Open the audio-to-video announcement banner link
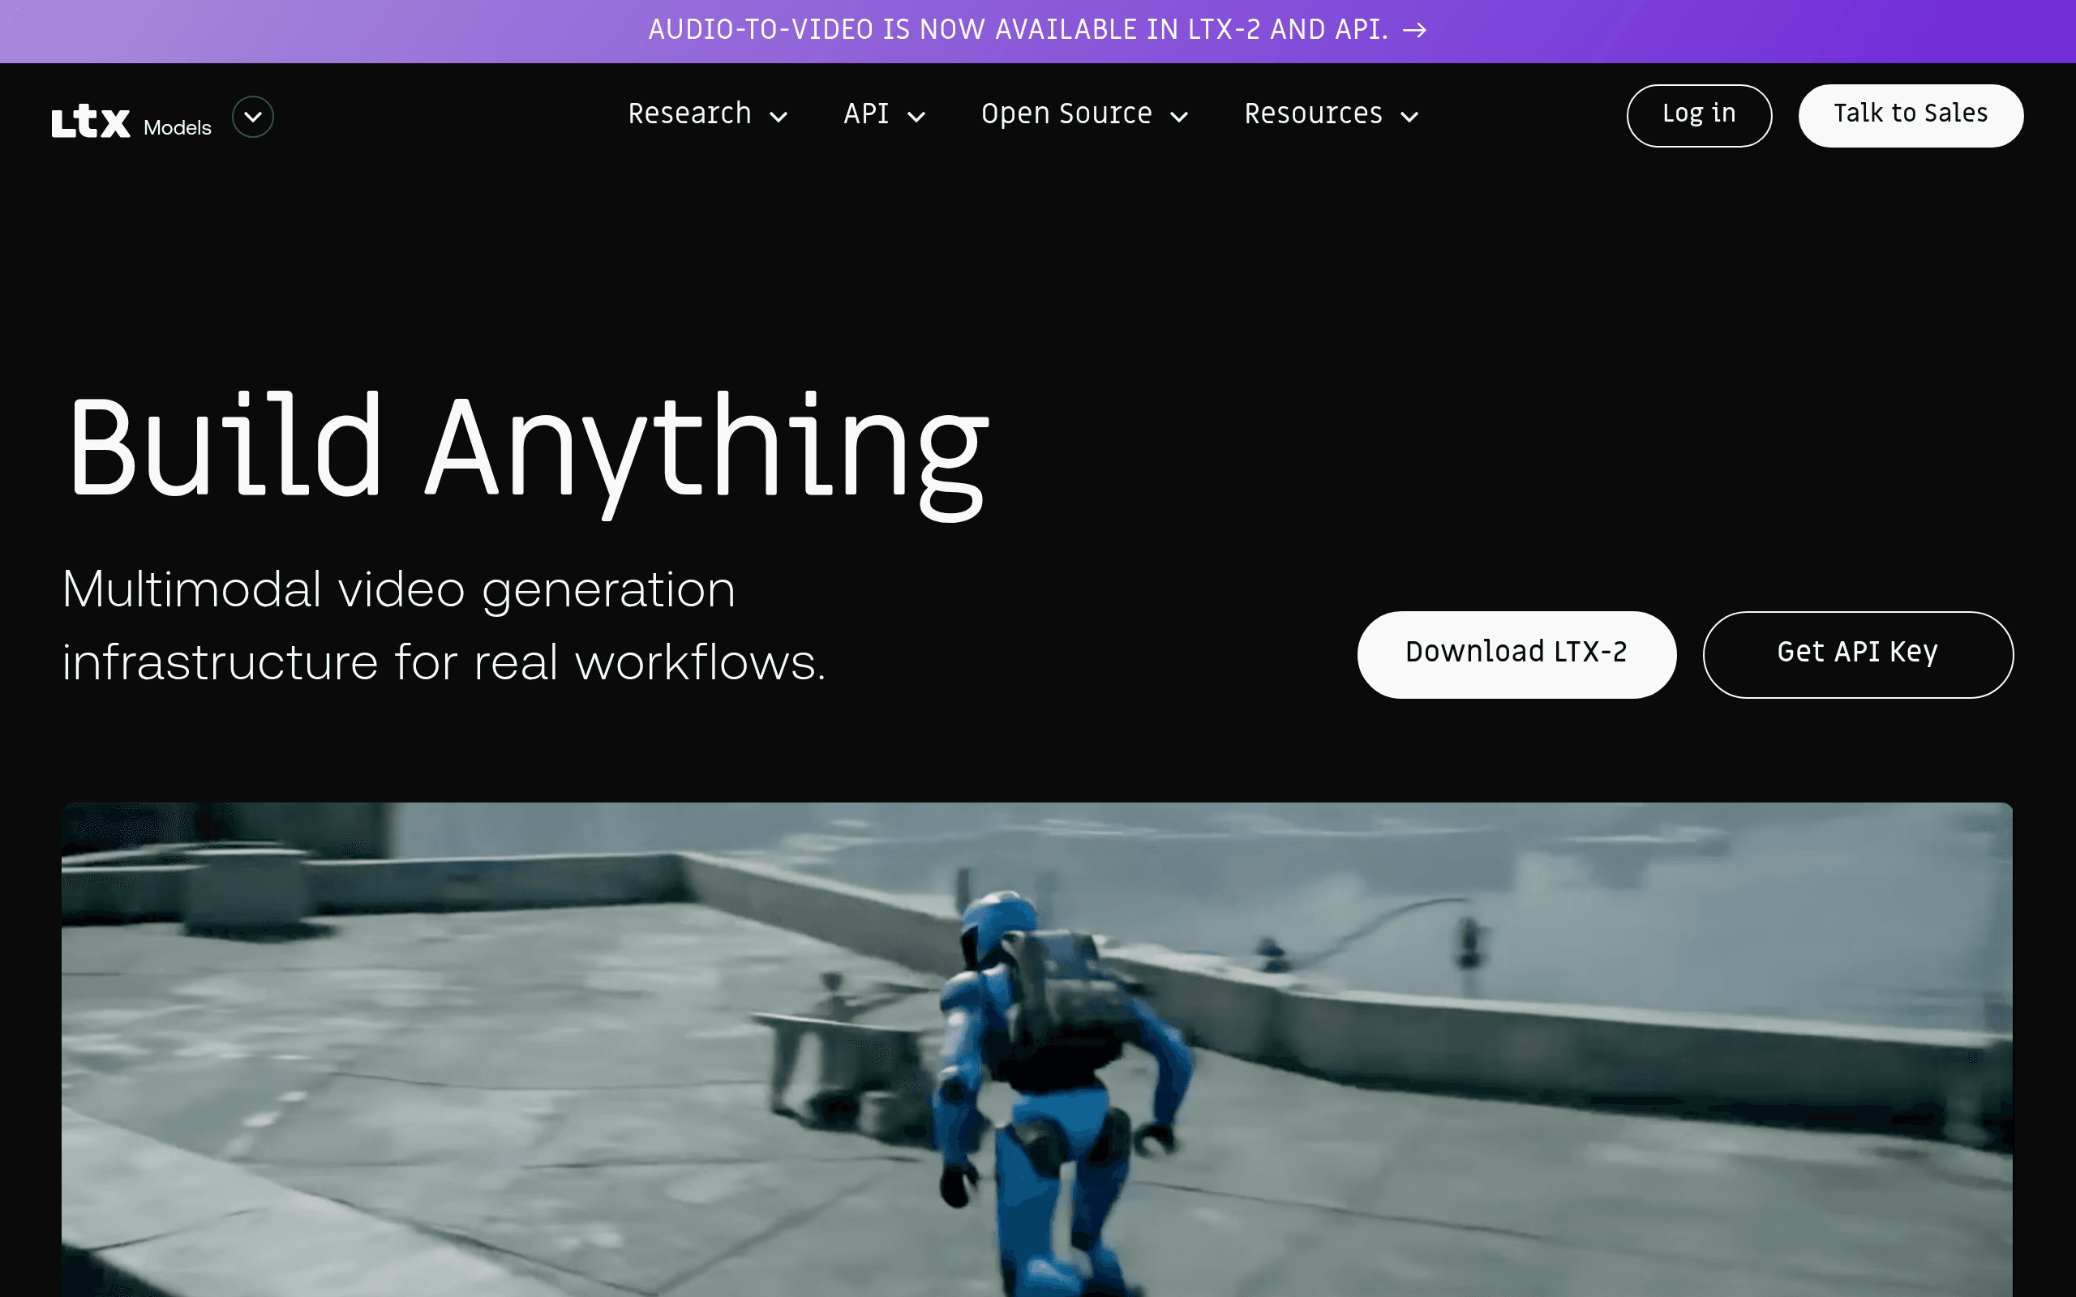This screenshot has width=2076, height=1297. click(1038, 31)
